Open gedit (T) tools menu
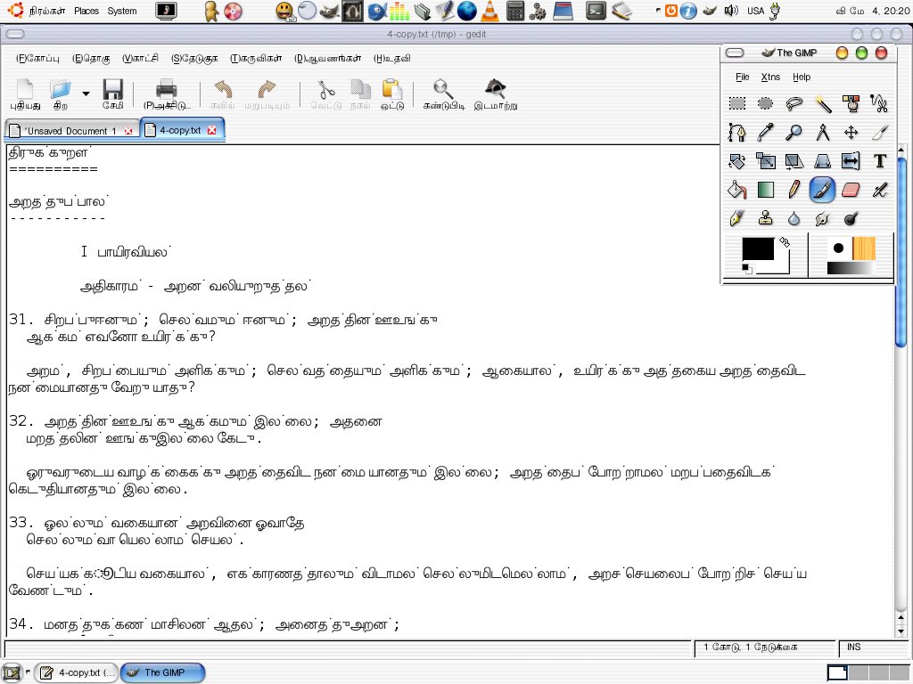 (256, 58)
